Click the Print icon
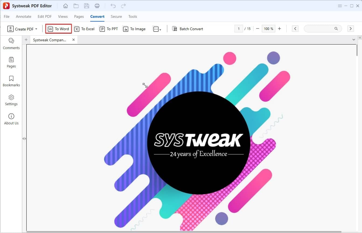 click(x=97, y=6)
